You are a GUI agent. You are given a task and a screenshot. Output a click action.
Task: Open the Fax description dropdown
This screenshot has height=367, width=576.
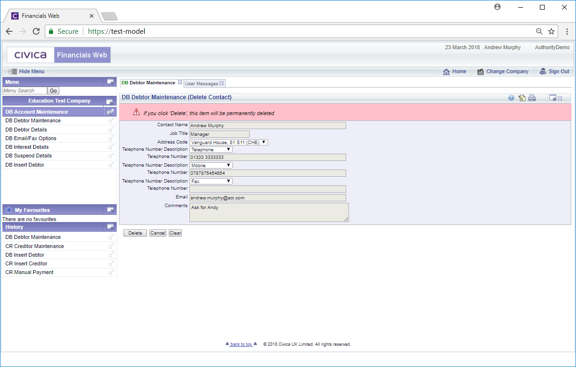(211, 181)
